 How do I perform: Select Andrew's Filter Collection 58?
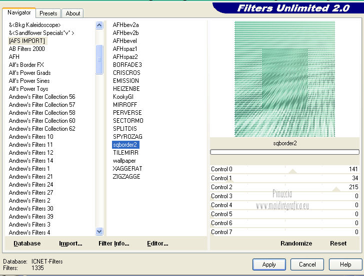pyautogui.click(x=42, y=113)
